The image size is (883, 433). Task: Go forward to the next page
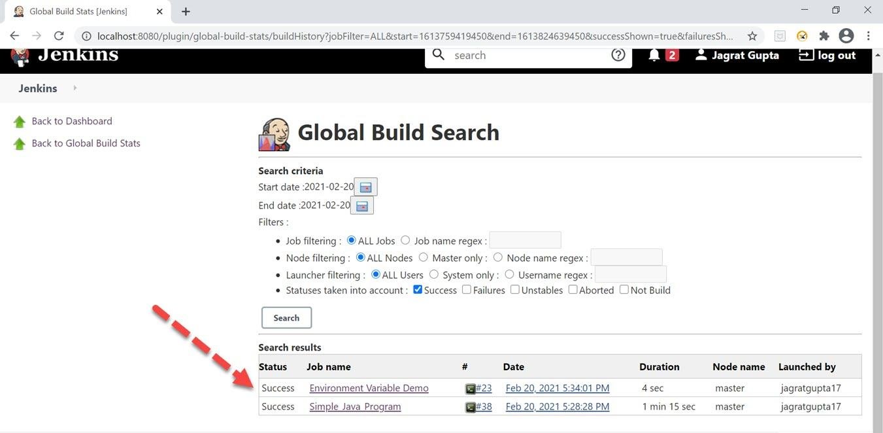[x=37, y=36]
